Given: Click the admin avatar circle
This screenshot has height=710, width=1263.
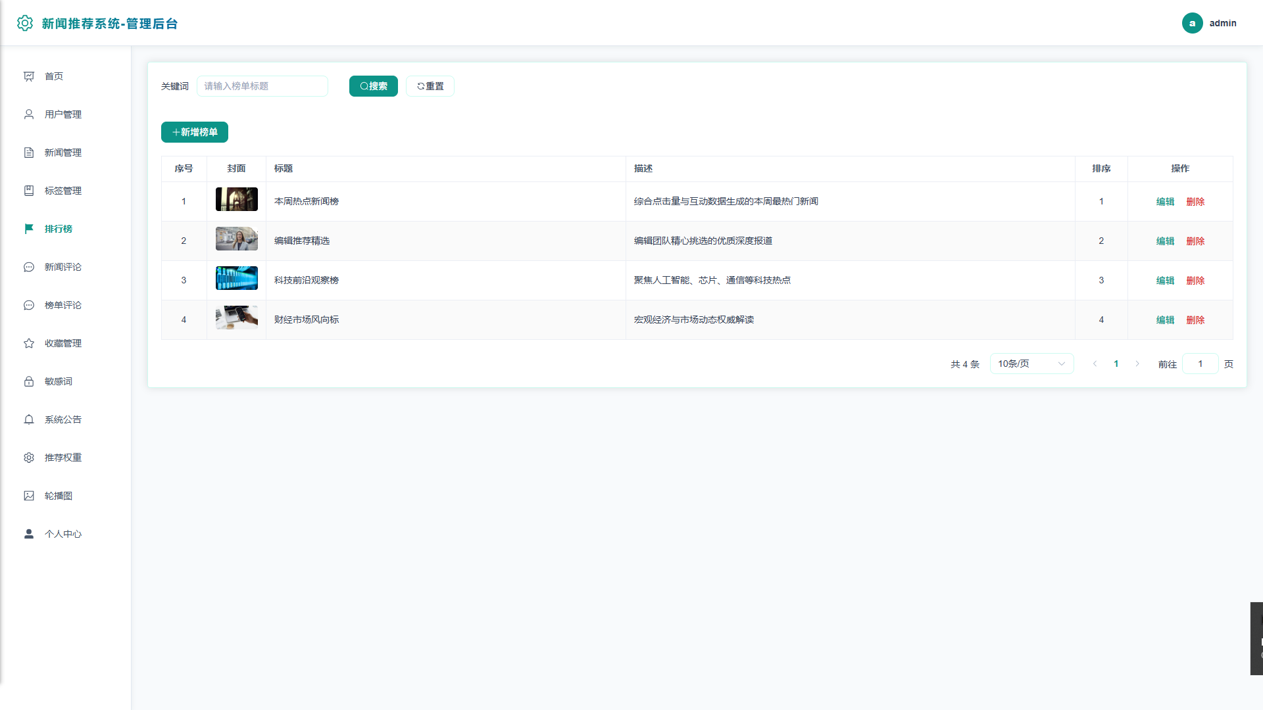Looking at the screenshot, I should click(x=1192, y=23).
